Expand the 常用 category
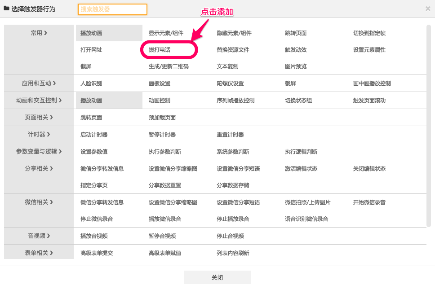This screenshot has width=435, height=285. pyautogui.click(x=39, y=33)
